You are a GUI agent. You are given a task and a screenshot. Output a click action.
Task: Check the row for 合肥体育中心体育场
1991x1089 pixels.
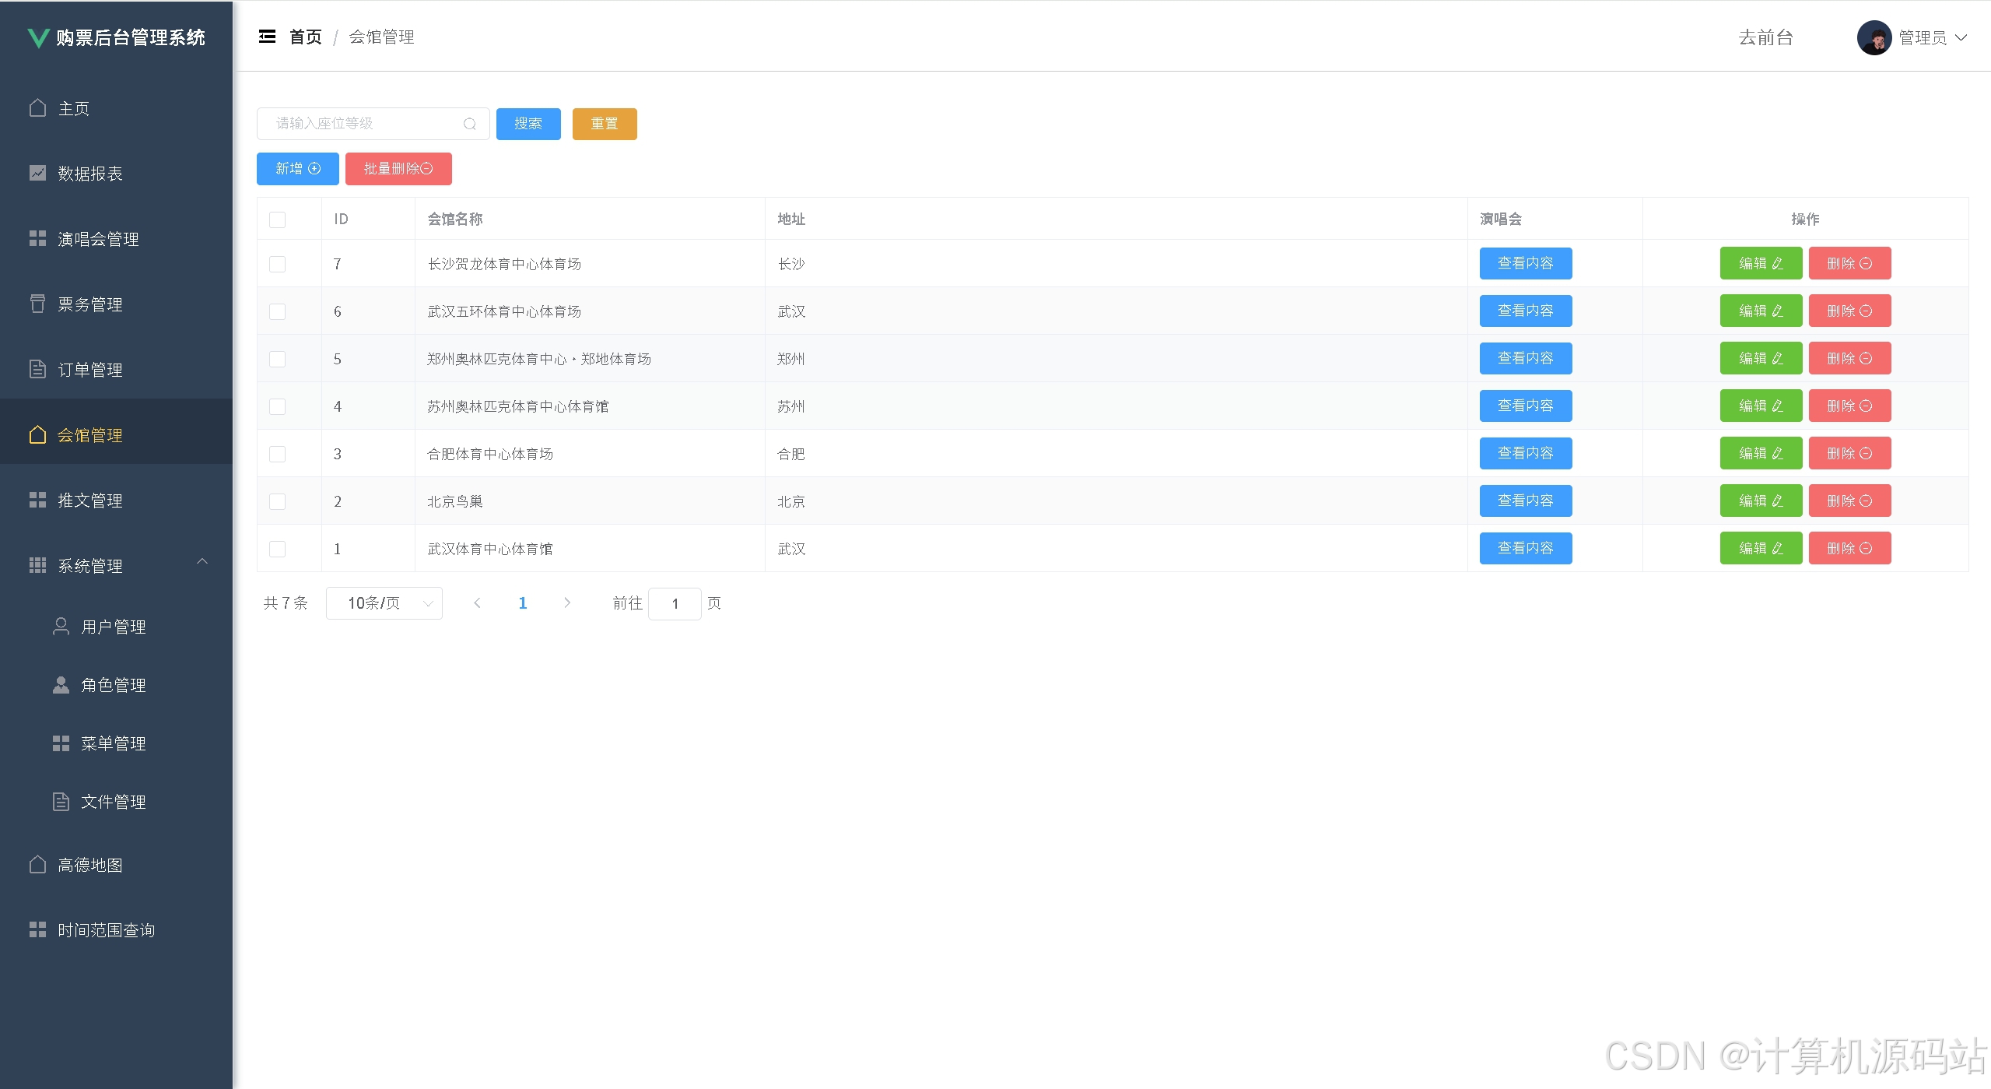tap(277, 454)
